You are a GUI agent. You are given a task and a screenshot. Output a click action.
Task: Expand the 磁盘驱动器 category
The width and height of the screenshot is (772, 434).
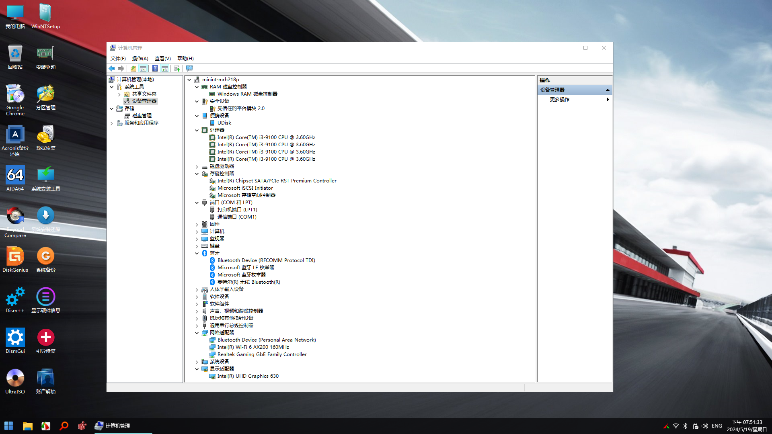pos(197,166)
